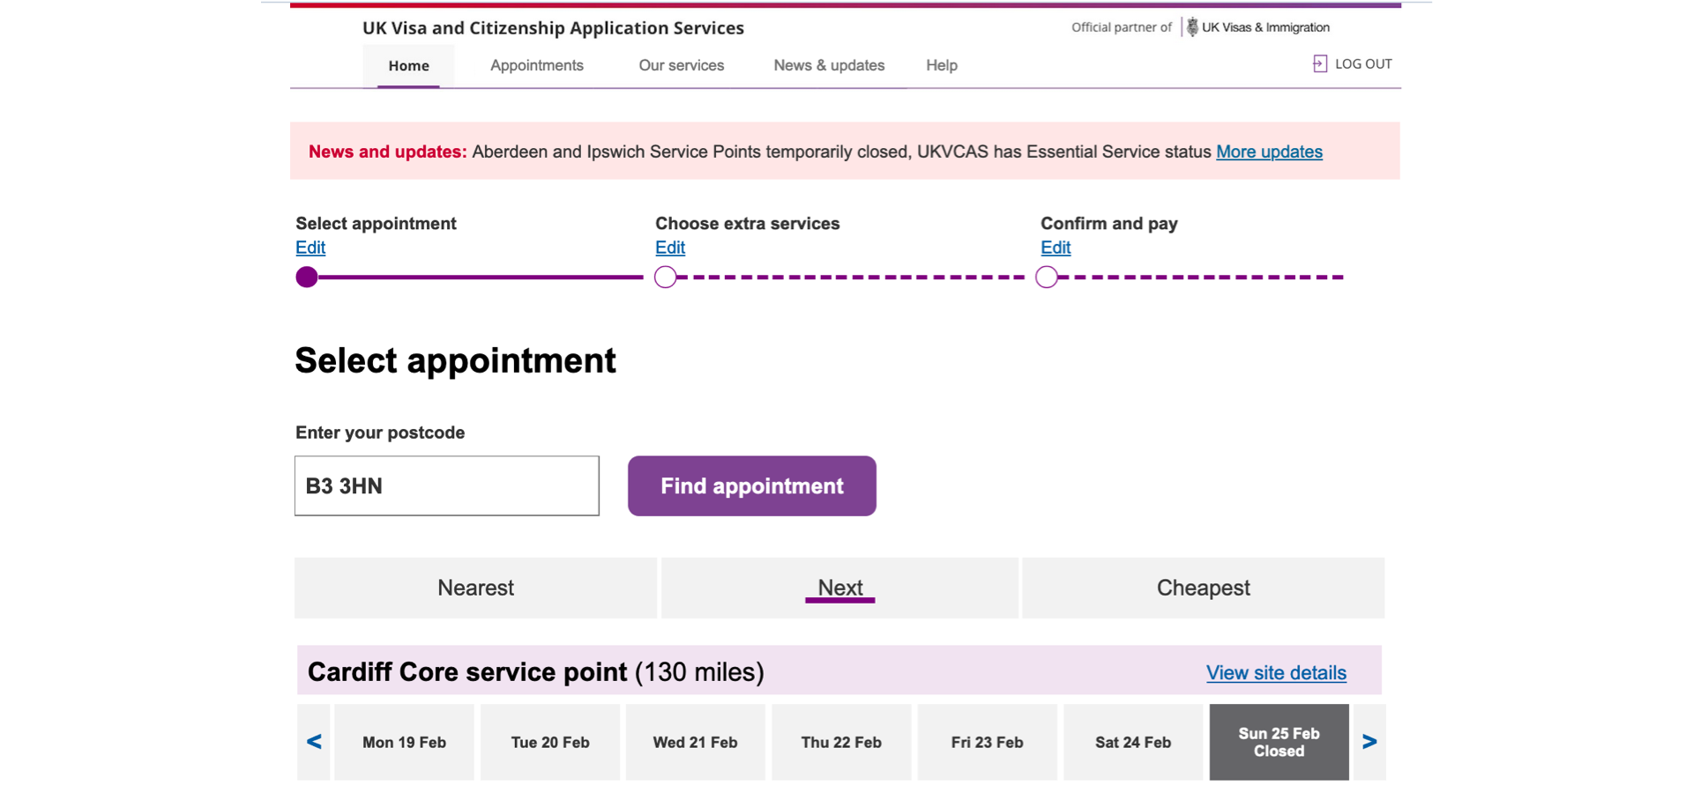Select Tue 20 Feb date
This screenshot has width=1693, height=800.
tap(550, 742)
